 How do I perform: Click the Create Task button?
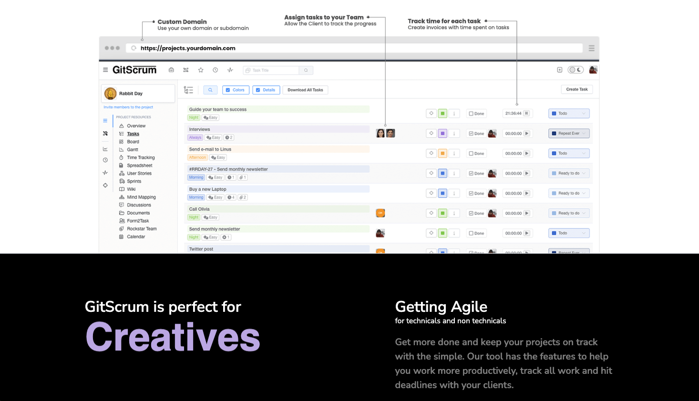[x=577, y=89]
